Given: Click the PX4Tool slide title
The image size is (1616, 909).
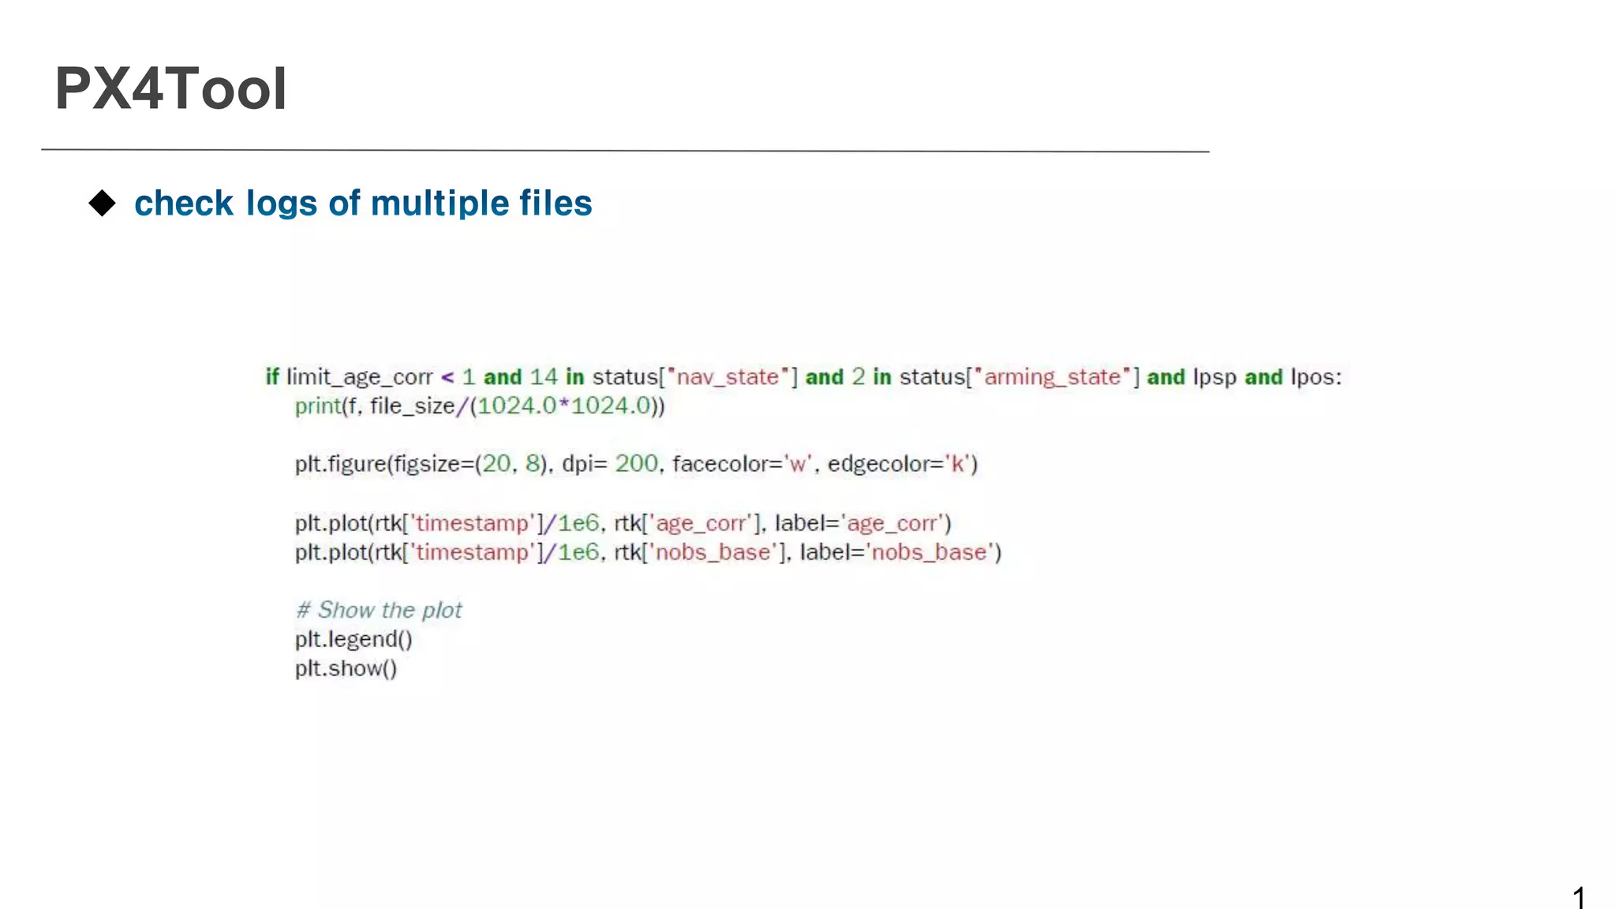Looking at the screenshot, I should coord(170,88).
